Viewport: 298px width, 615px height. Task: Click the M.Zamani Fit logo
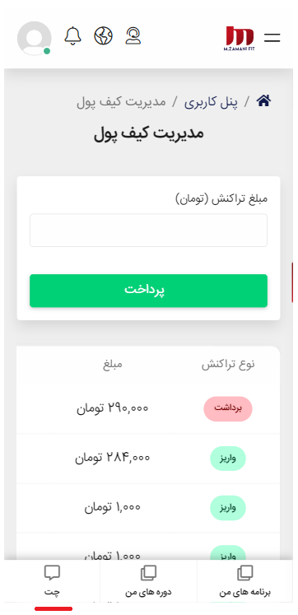pyautogui.click(x=240, y=38)
